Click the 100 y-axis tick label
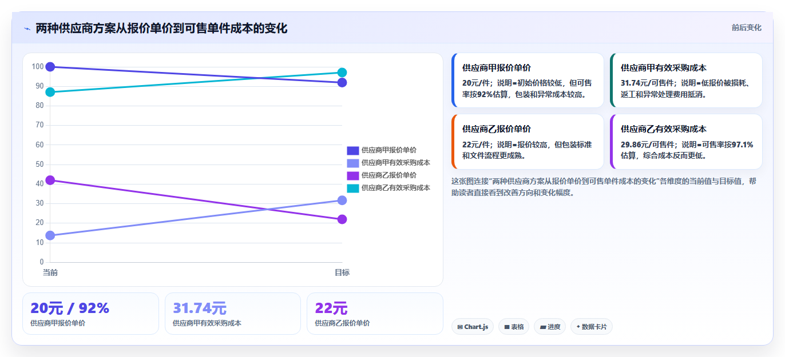 (x=38, y=67)
